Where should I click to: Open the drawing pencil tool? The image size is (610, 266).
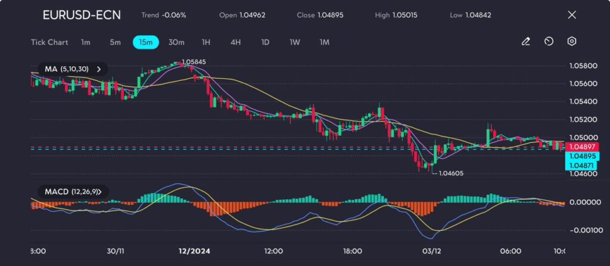525,42
